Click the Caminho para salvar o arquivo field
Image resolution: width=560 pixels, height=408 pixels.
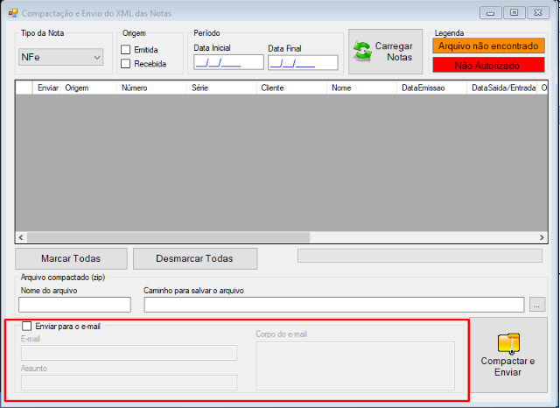334,305
